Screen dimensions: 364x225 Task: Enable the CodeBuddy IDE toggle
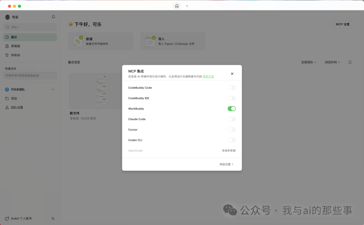[232, 98]
